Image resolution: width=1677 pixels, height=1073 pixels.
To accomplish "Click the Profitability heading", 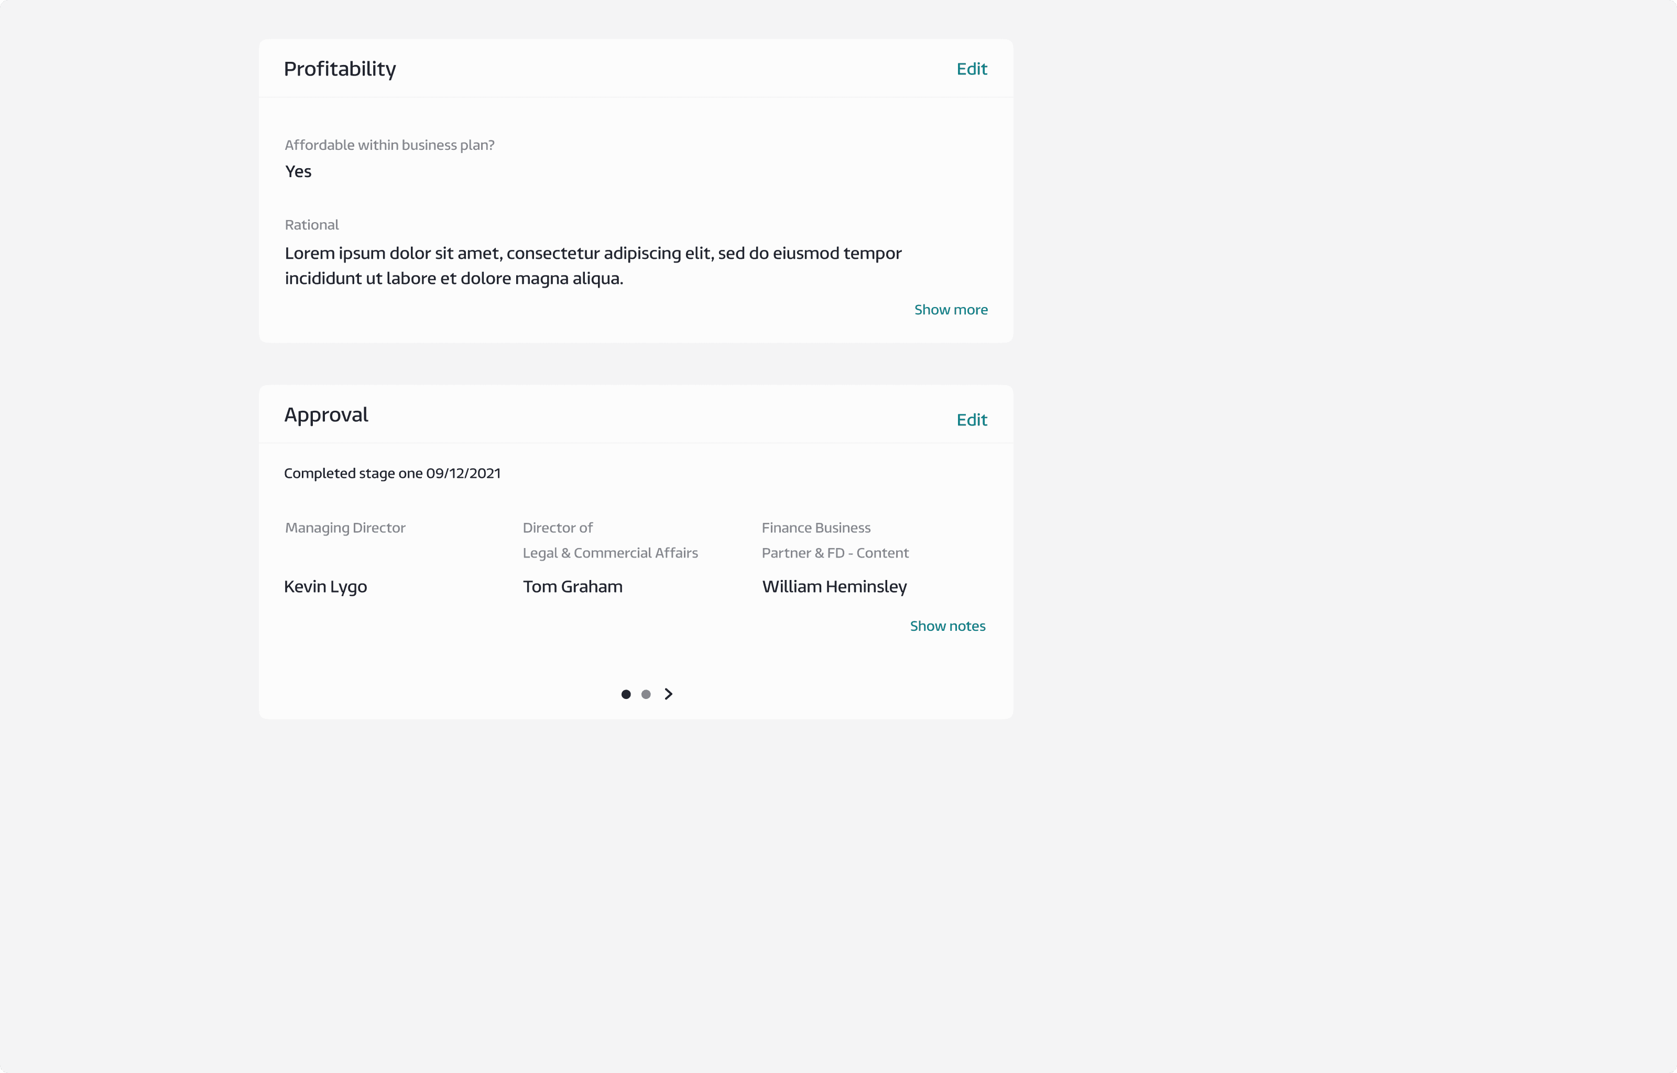I will [x=339, y=69].
